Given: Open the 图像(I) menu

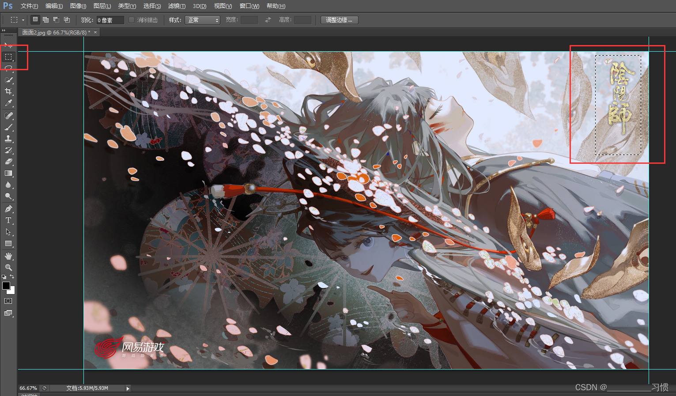Looking at the screenshot, I should click(x=78, y=6).
